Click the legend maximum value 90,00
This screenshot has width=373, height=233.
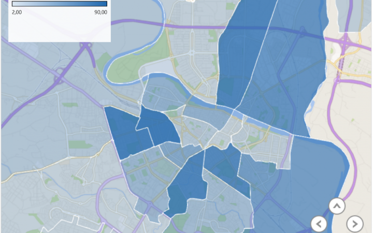(101, 12)
